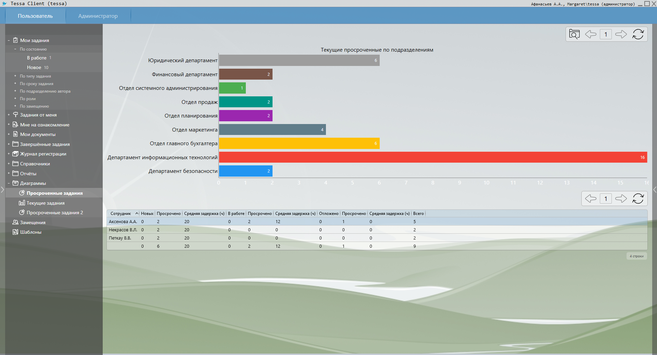Viewport: 657px width, 355px height.
Task: Click the red IT department bar
Action: pos(433,157)
